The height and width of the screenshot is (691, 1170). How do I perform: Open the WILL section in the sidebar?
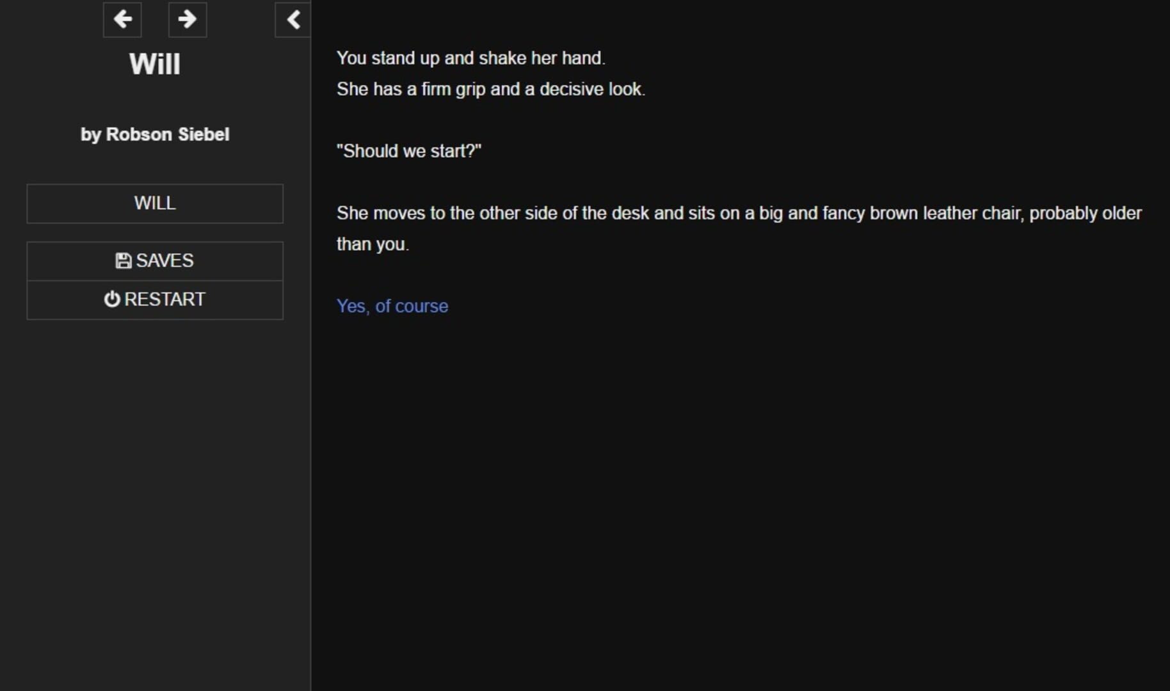(154, 203)
